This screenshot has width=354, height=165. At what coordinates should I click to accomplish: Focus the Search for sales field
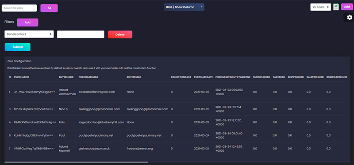(19, 8)
